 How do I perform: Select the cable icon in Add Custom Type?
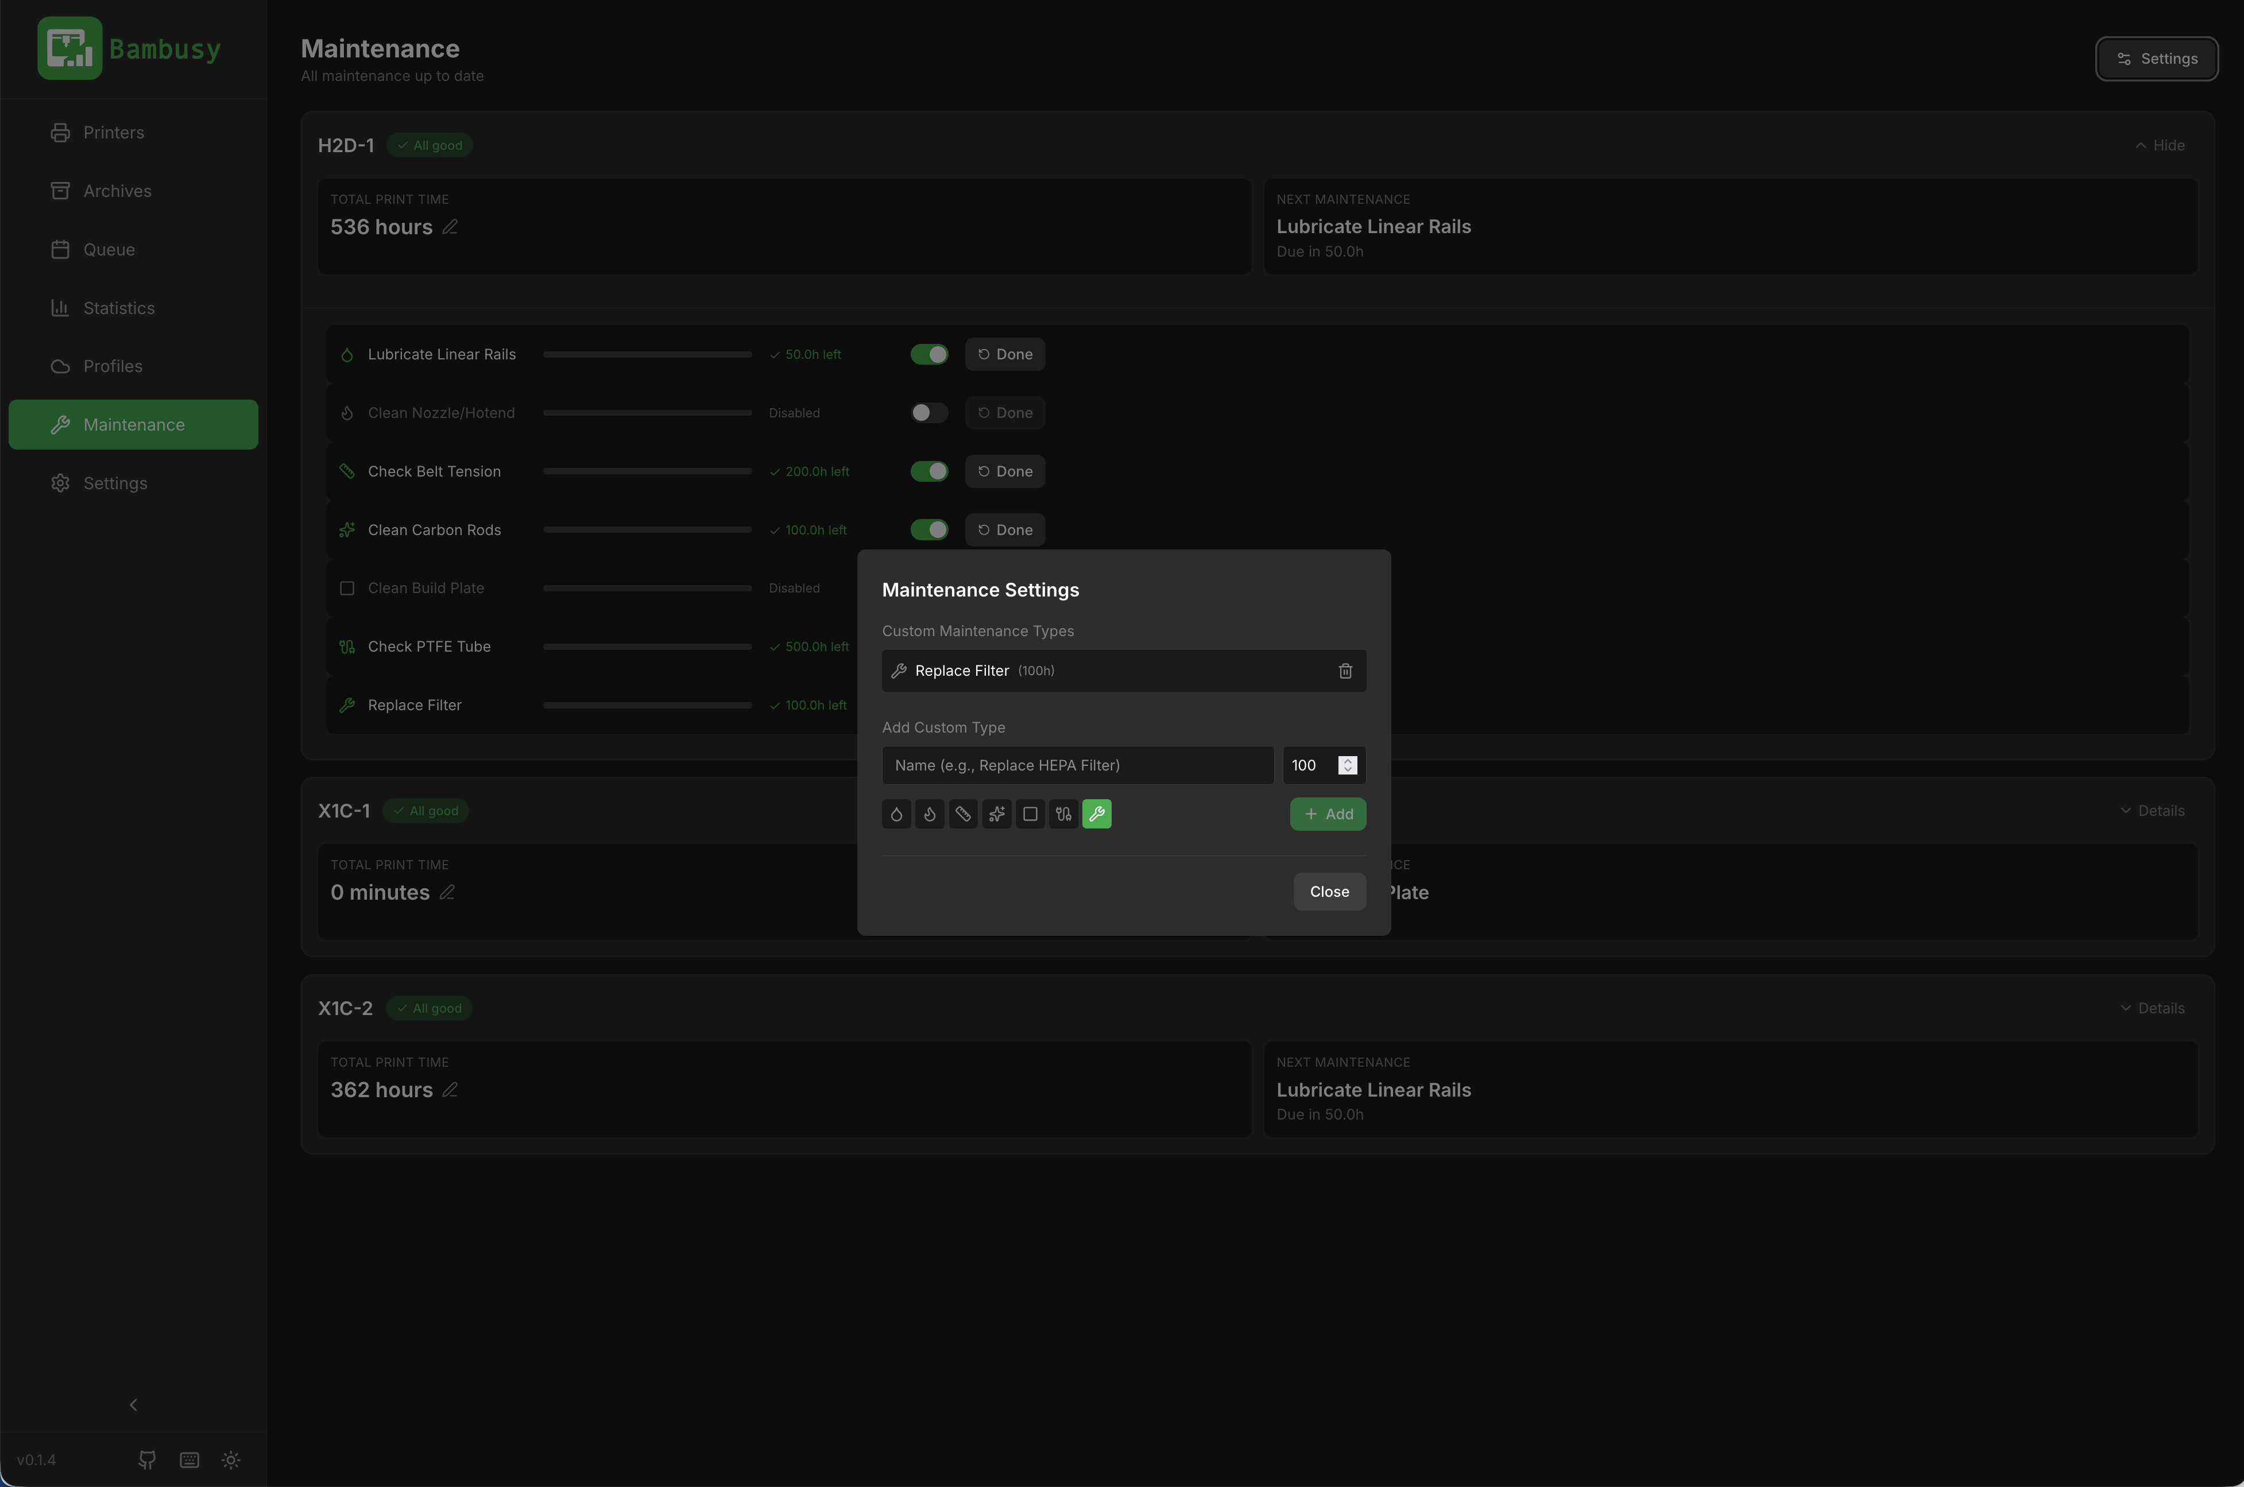(1063, 814)
